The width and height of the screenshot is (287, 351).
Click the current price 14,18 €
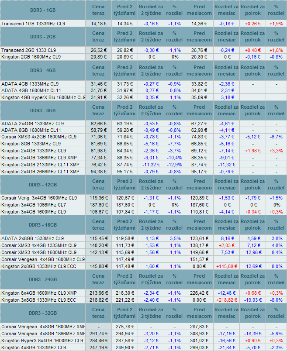tap(99, 24)
